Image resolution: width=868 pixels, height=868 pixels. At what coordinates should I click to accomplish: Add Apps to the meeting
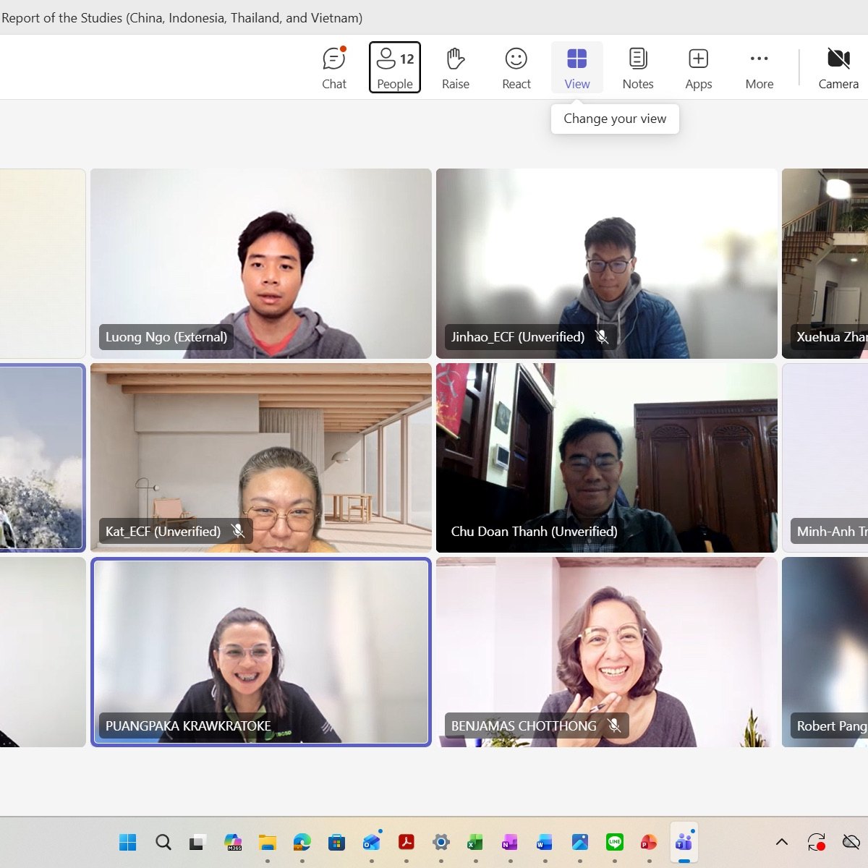699,68
